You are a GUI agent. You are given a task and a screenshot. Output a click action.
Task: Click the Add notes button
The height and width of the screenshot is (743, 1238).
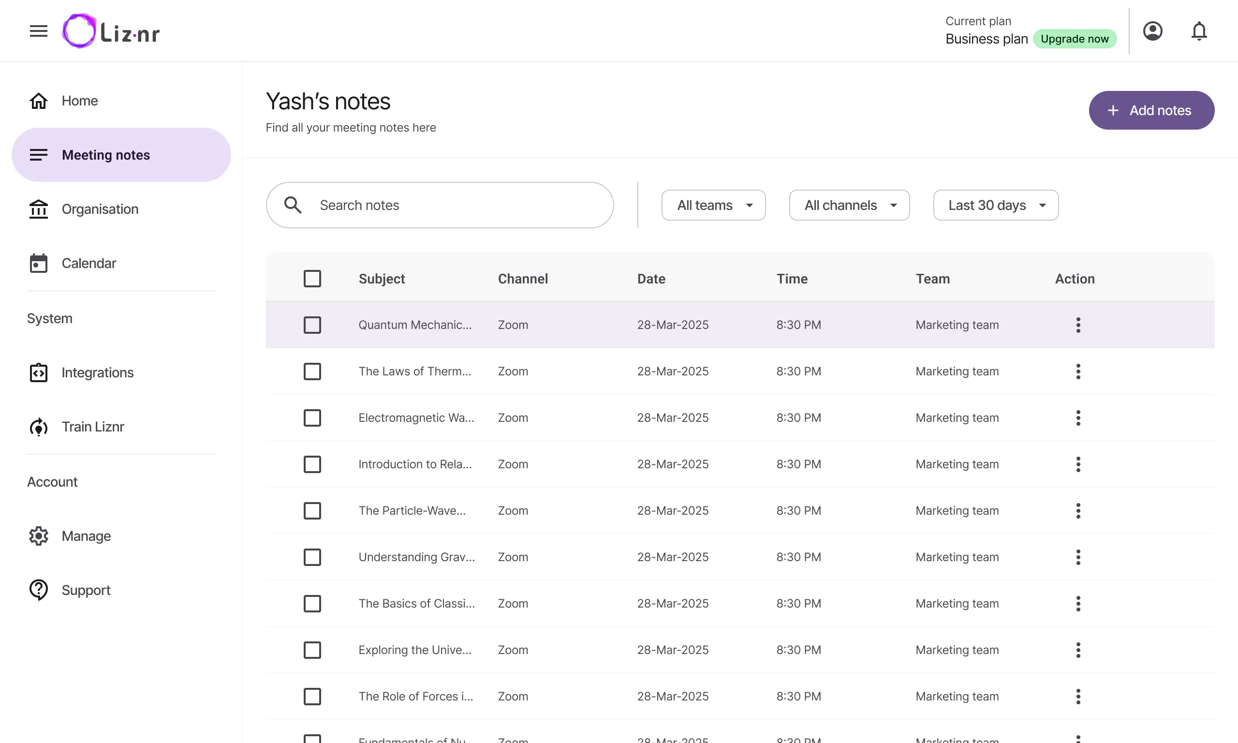(1151, 110)
